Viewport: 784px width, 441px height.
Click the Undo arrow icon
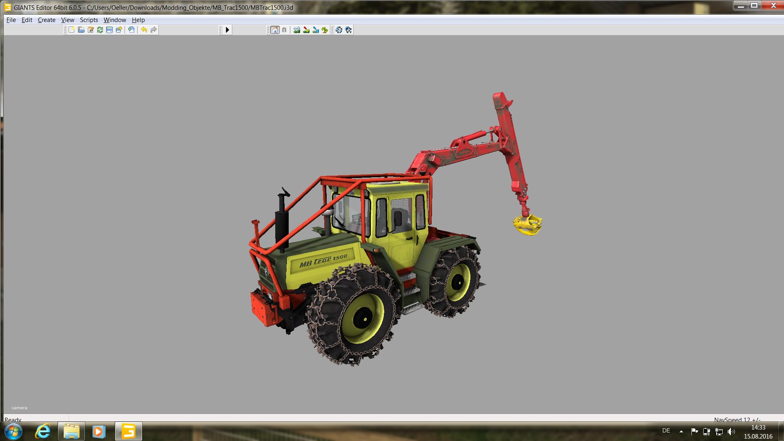click(x=144, y=30)
